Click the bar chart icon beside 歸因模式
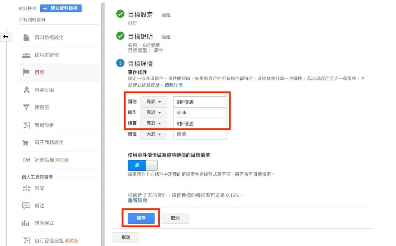Viewport: 396px width, 246px height. (25, 223)
